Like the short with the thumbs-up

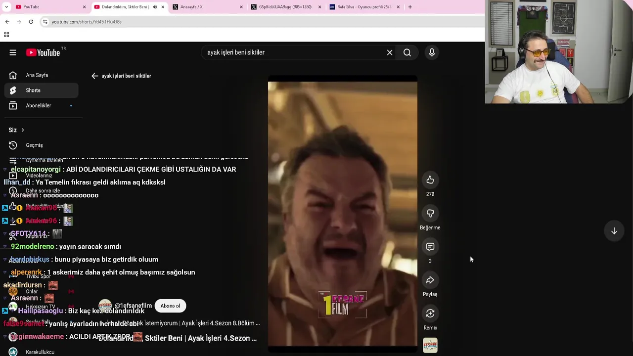(x=430, y=180)
